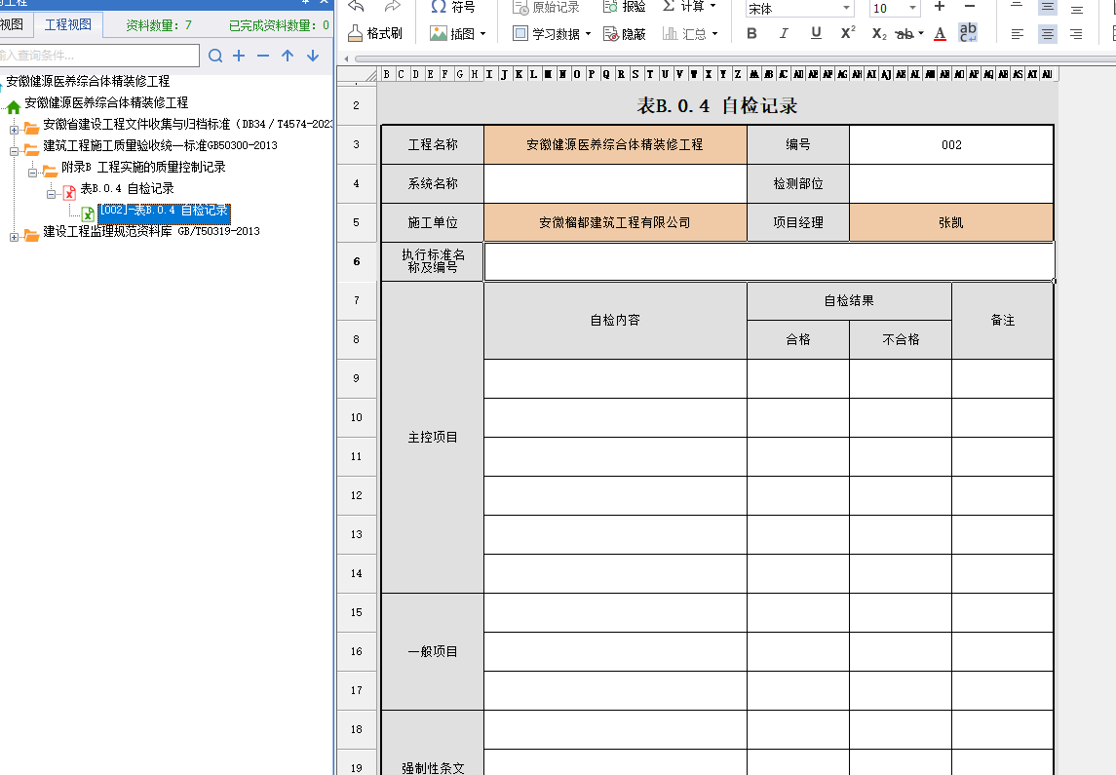Screen dimensions: 1116x775
Task: Toggle bold text formatting
Action: tap(751, 34)
